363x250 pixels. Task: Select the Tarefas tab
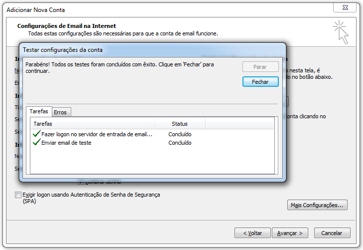click(x=39, y=111)
